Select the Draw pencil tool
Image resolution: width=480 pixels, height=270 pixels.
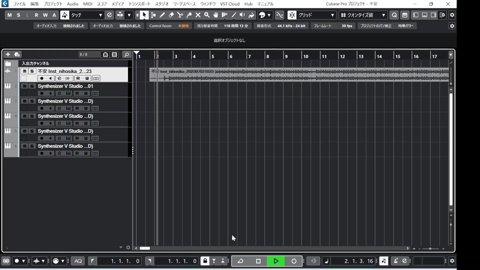pos(162,15)
